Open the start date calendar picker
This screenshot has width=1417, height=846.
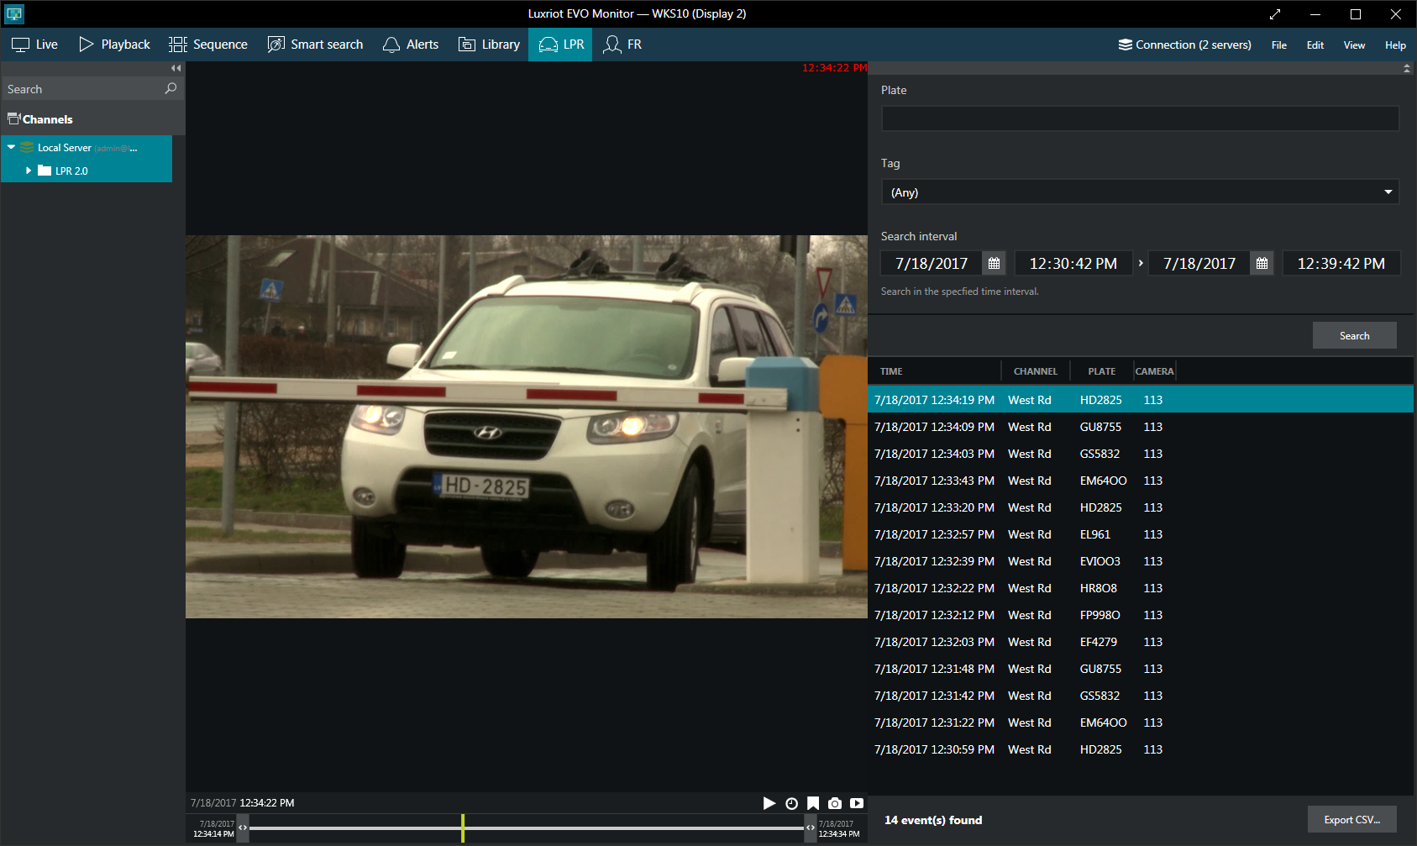[994, 264]
